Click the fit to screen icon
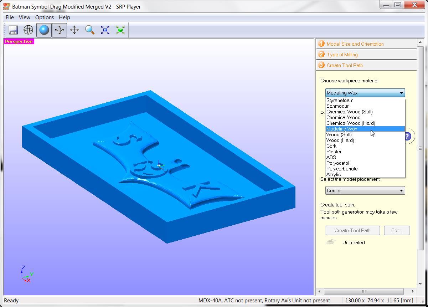The width and height of the screenshot is (428, 307). 105,30
